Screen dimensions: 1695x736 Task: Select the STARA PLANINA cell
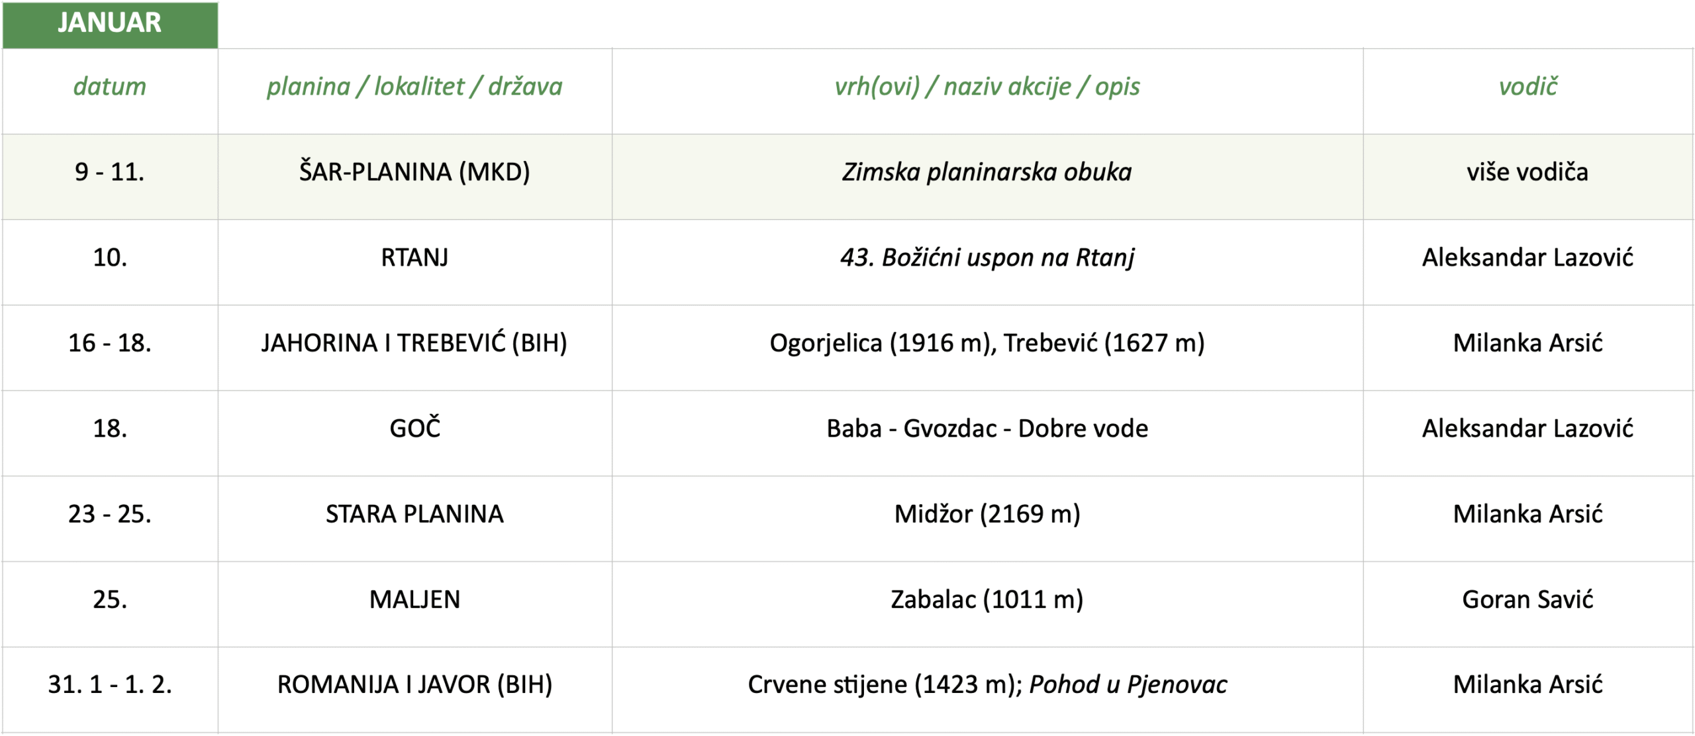click(414, 514)
